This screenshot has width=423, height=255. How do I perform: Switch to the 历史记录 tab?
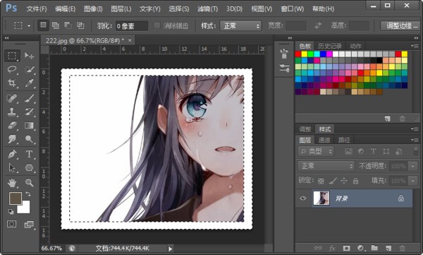coord(330,46)
